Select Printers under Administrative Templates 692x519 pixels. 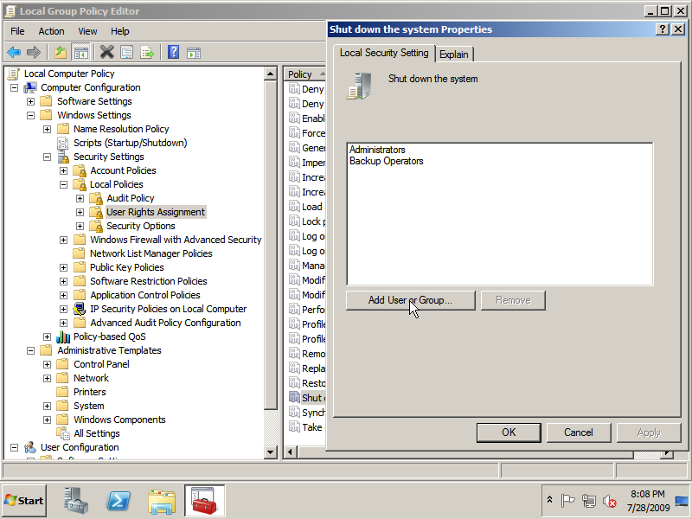pyautogui.click(x=90, y=392)
